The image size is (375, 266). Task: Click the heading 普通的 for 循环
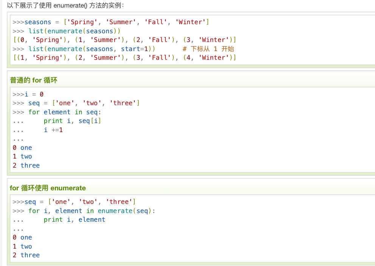(x=34, y=80)
